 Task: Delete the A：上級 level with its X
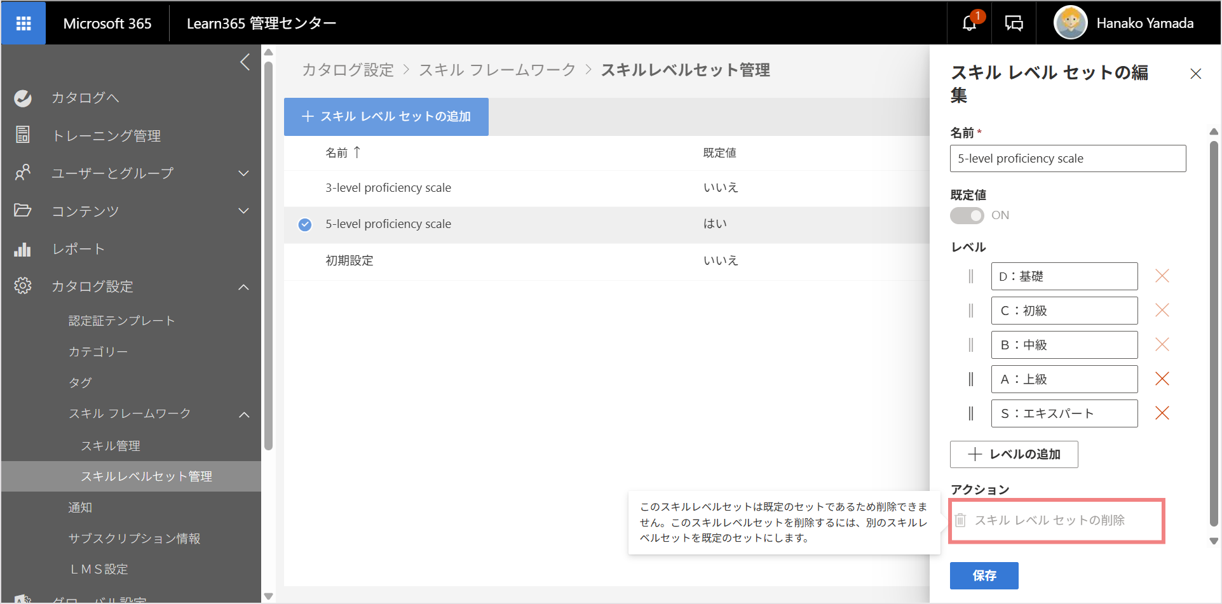[1162, 379]
